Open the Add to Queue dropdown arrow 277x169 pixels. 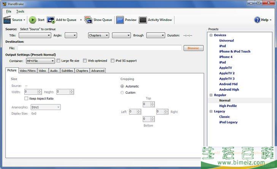pos(81,20)
